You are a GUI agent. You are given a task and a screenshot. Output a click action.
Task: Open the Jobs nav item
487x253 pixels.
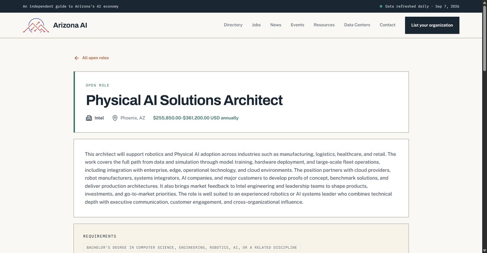(256, 25)
